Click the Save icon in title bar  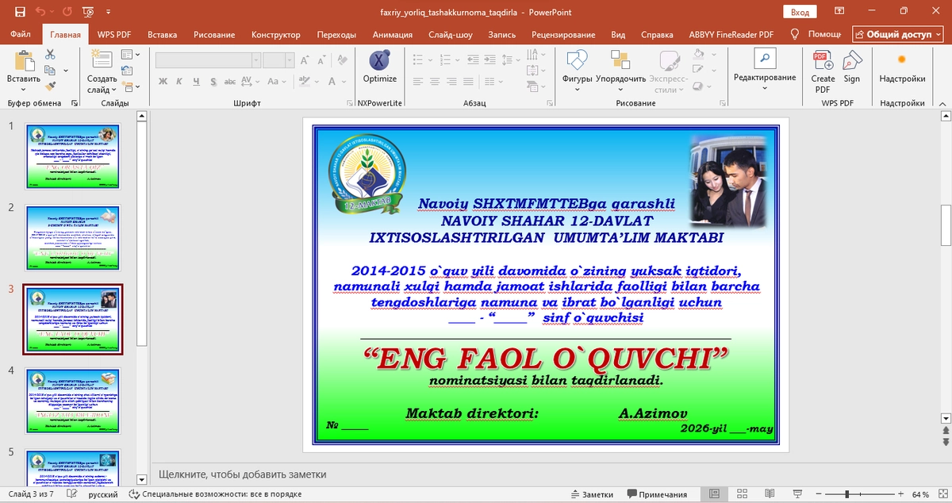[x=18, y=12]
